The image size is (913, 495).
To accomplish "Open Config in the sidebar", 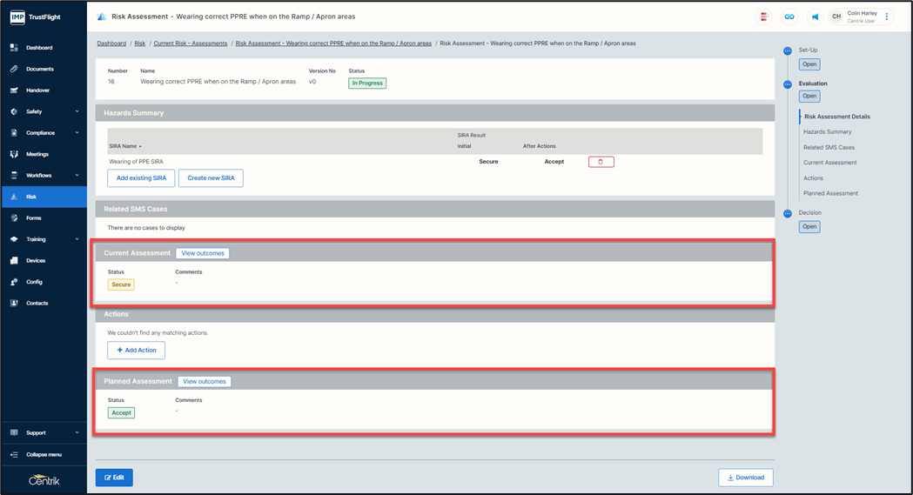I will click(x=34, y=282).
